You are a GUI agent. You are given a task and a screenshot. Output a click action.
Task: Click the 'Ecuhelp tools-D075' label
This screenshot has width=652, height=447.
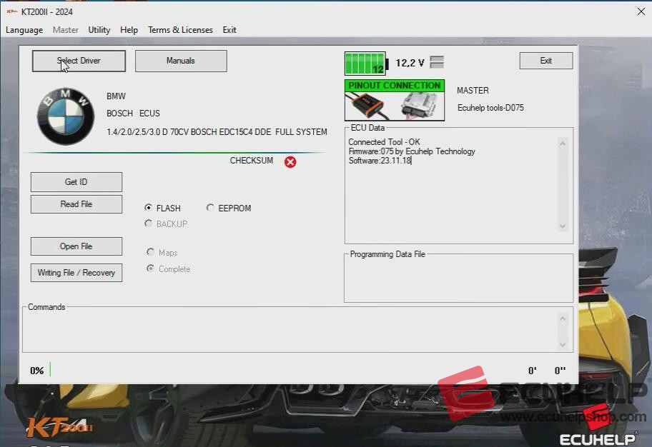click(x=490, y=108)
